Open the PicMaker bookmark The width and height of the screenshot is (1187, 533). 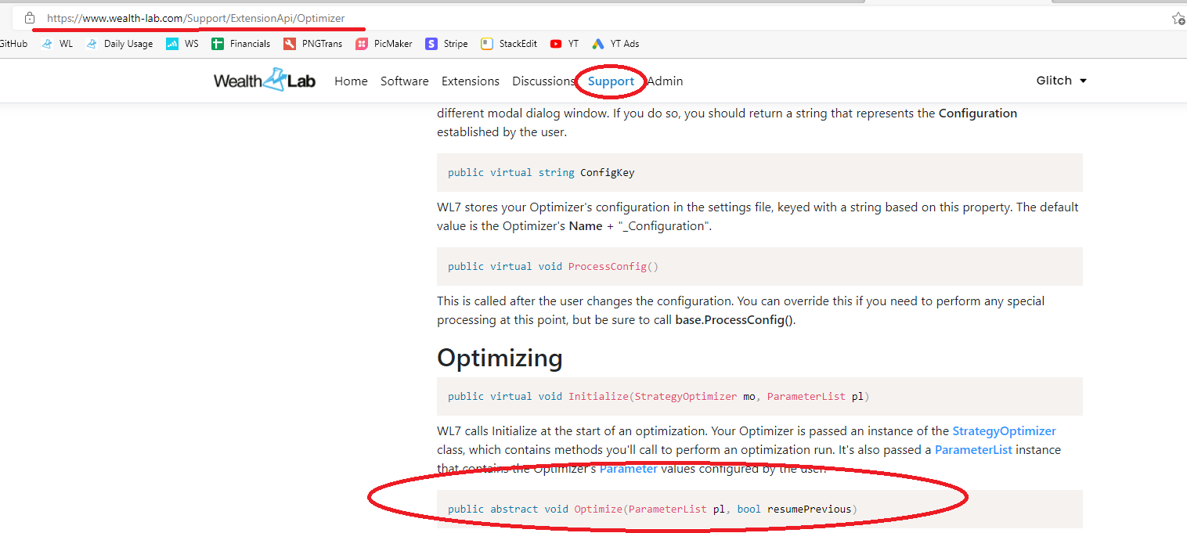[x=384, y=44]
